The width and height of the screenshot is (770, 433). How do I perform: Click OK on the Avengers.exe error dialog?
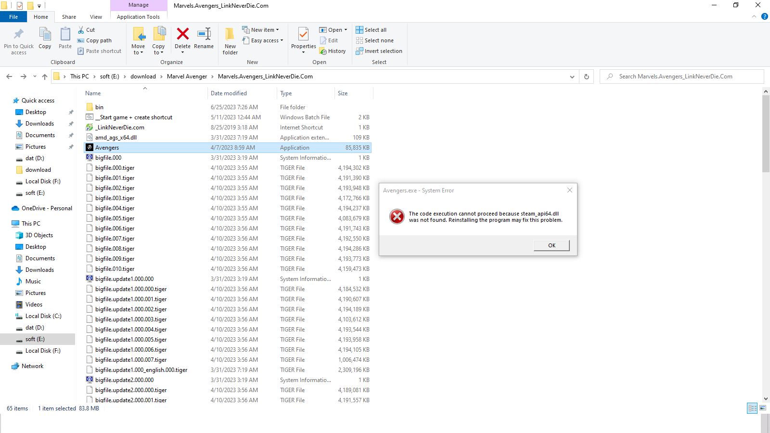tap(551, 245)
